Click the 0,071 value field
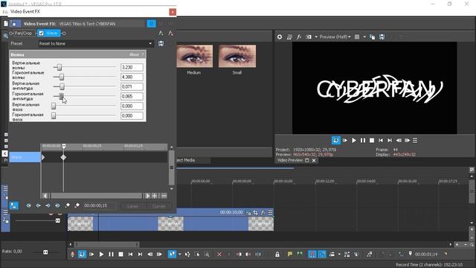 click(132, 86)
